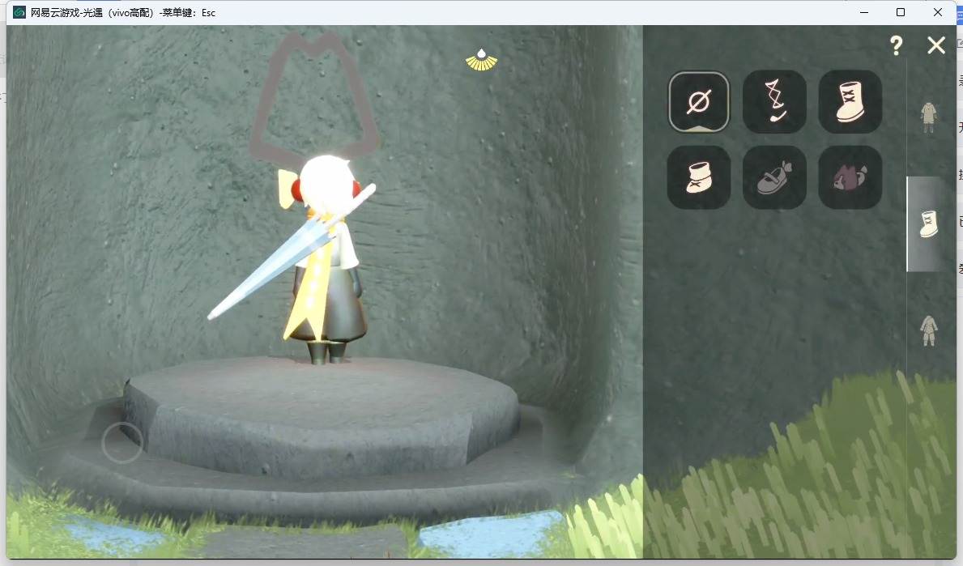Select the strapped Mary Jane shoe
The height and width of the screenshot is (566, 963).
click(773, 177)
